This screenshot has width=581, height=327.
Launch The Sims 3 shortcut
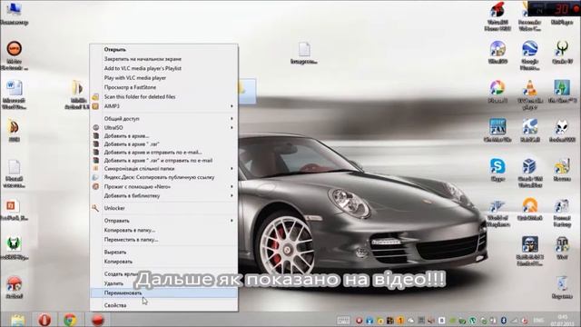click(562, 92)
